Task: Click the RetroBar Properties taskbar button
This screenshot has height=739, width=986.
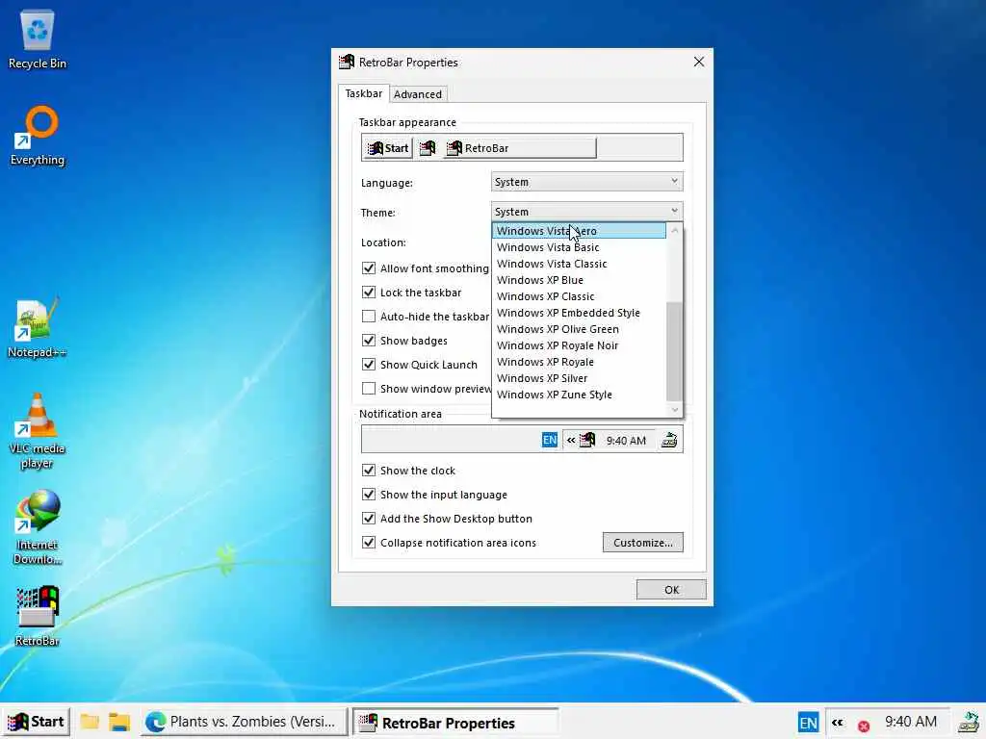Action: (x=454, y=722)
